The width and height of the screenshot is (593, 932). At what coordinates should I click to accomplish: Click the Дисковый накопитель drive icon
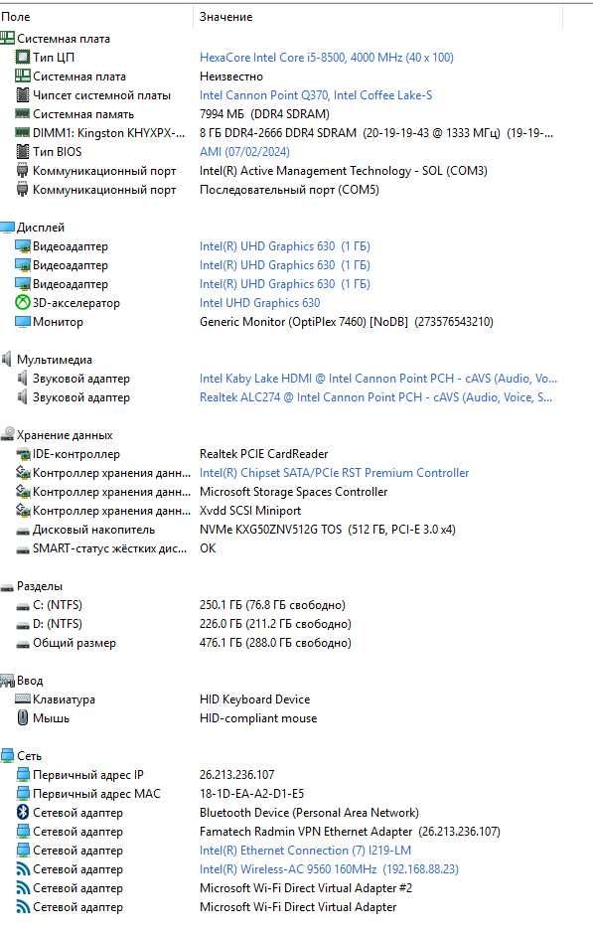pyautogui.click(x=23, y=531)
